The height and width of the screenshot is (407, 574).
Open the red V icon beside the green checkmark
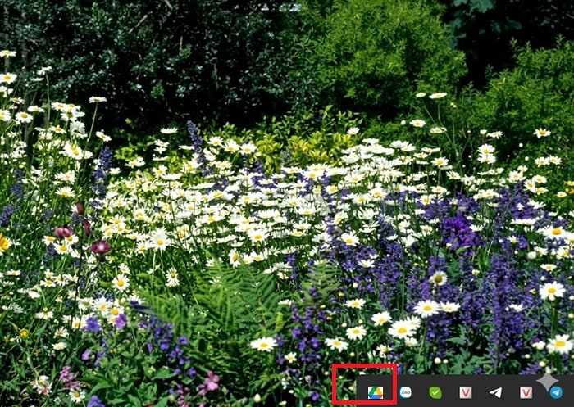[466, 393]
